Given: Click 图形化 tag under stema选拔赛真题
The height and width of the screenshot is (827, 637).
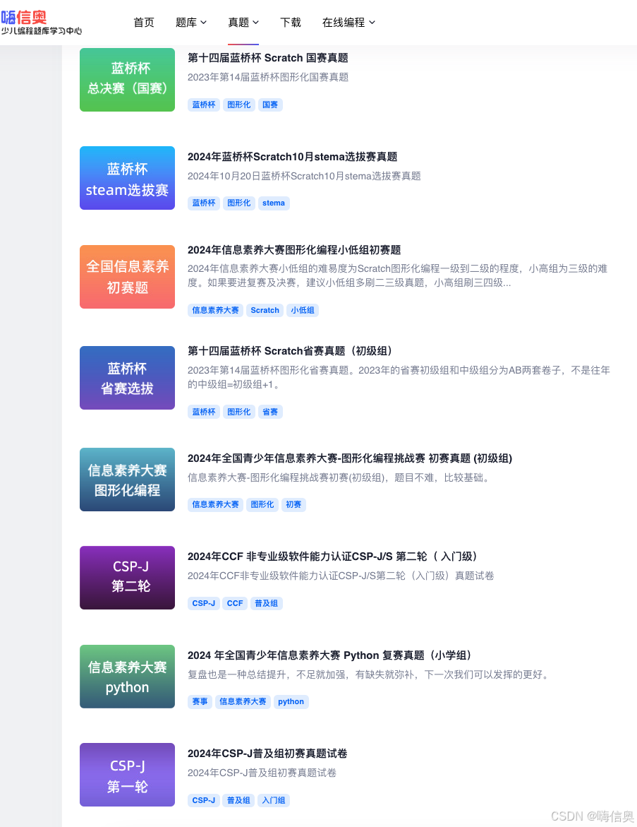Looking at the screenshot, I should click(238, 203).
